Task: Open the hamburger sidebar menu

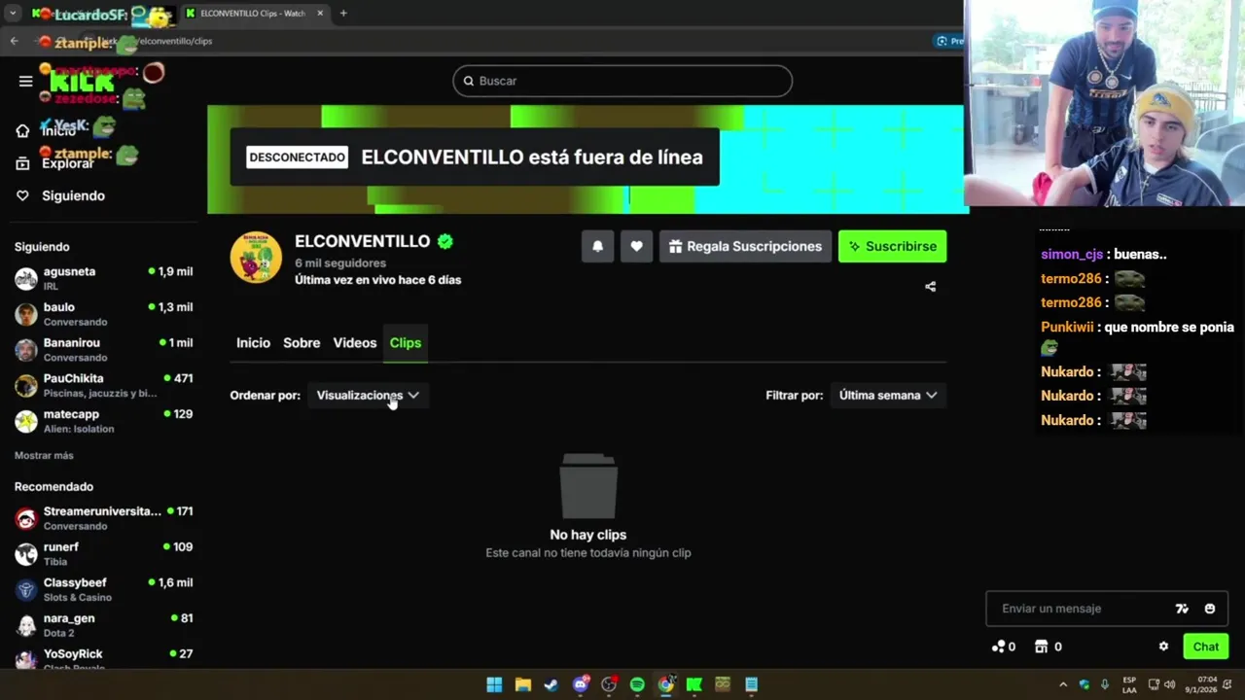Action: (25, 81)
